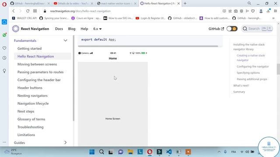The width and height of the screenshot is (280, 157).
Task: Open Header buttons doc
Action: coord(30,88)
